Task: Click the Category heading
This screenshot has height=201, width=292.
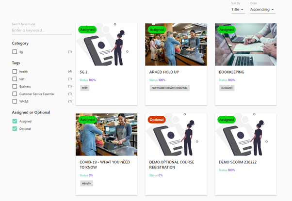Action: [20, 43]
